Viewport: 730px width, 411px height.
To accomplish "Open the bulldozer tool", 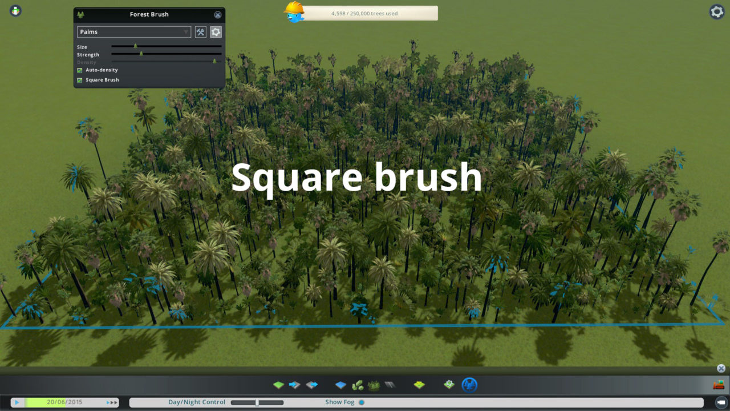I will coord(717,385).
